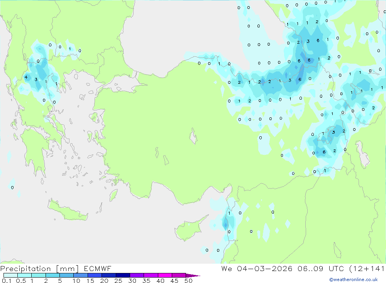Select the 45–50 mm legend color swatch

(x=179, y=275)
